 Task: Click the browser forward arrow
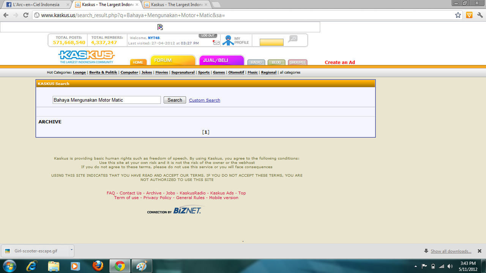click(x=16, y=15)
